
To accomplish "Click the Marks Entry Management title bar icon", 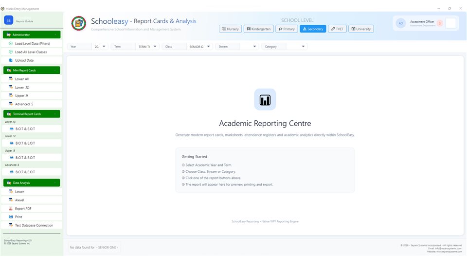I will 3,9.
